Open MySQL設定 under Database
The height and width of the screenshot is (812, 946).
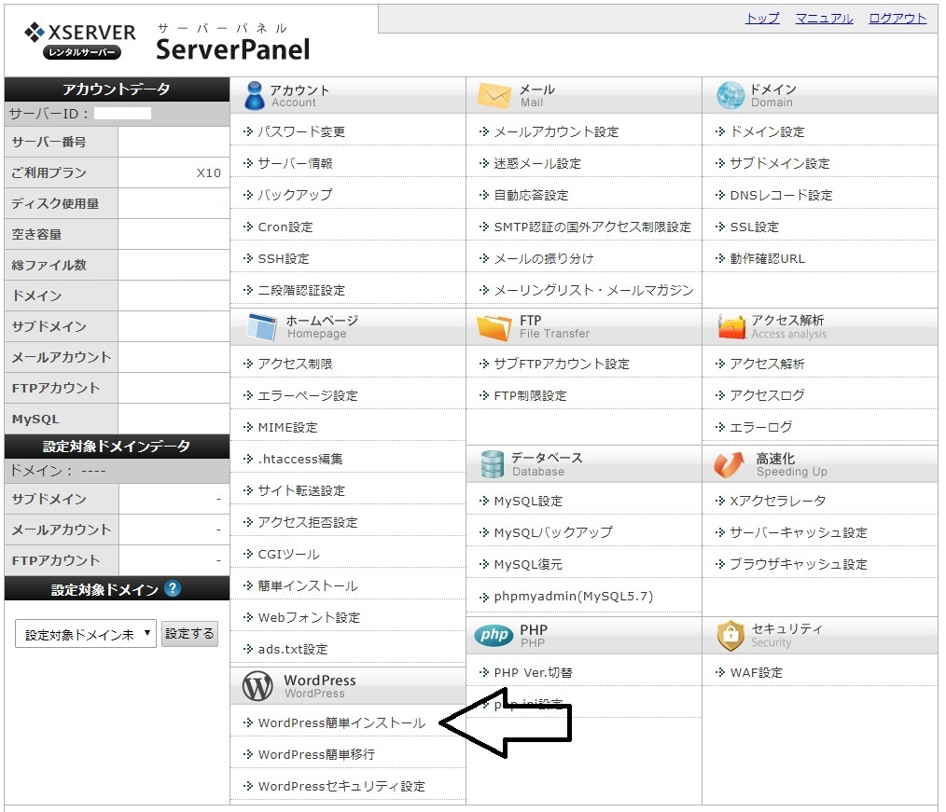click(528, 501)
